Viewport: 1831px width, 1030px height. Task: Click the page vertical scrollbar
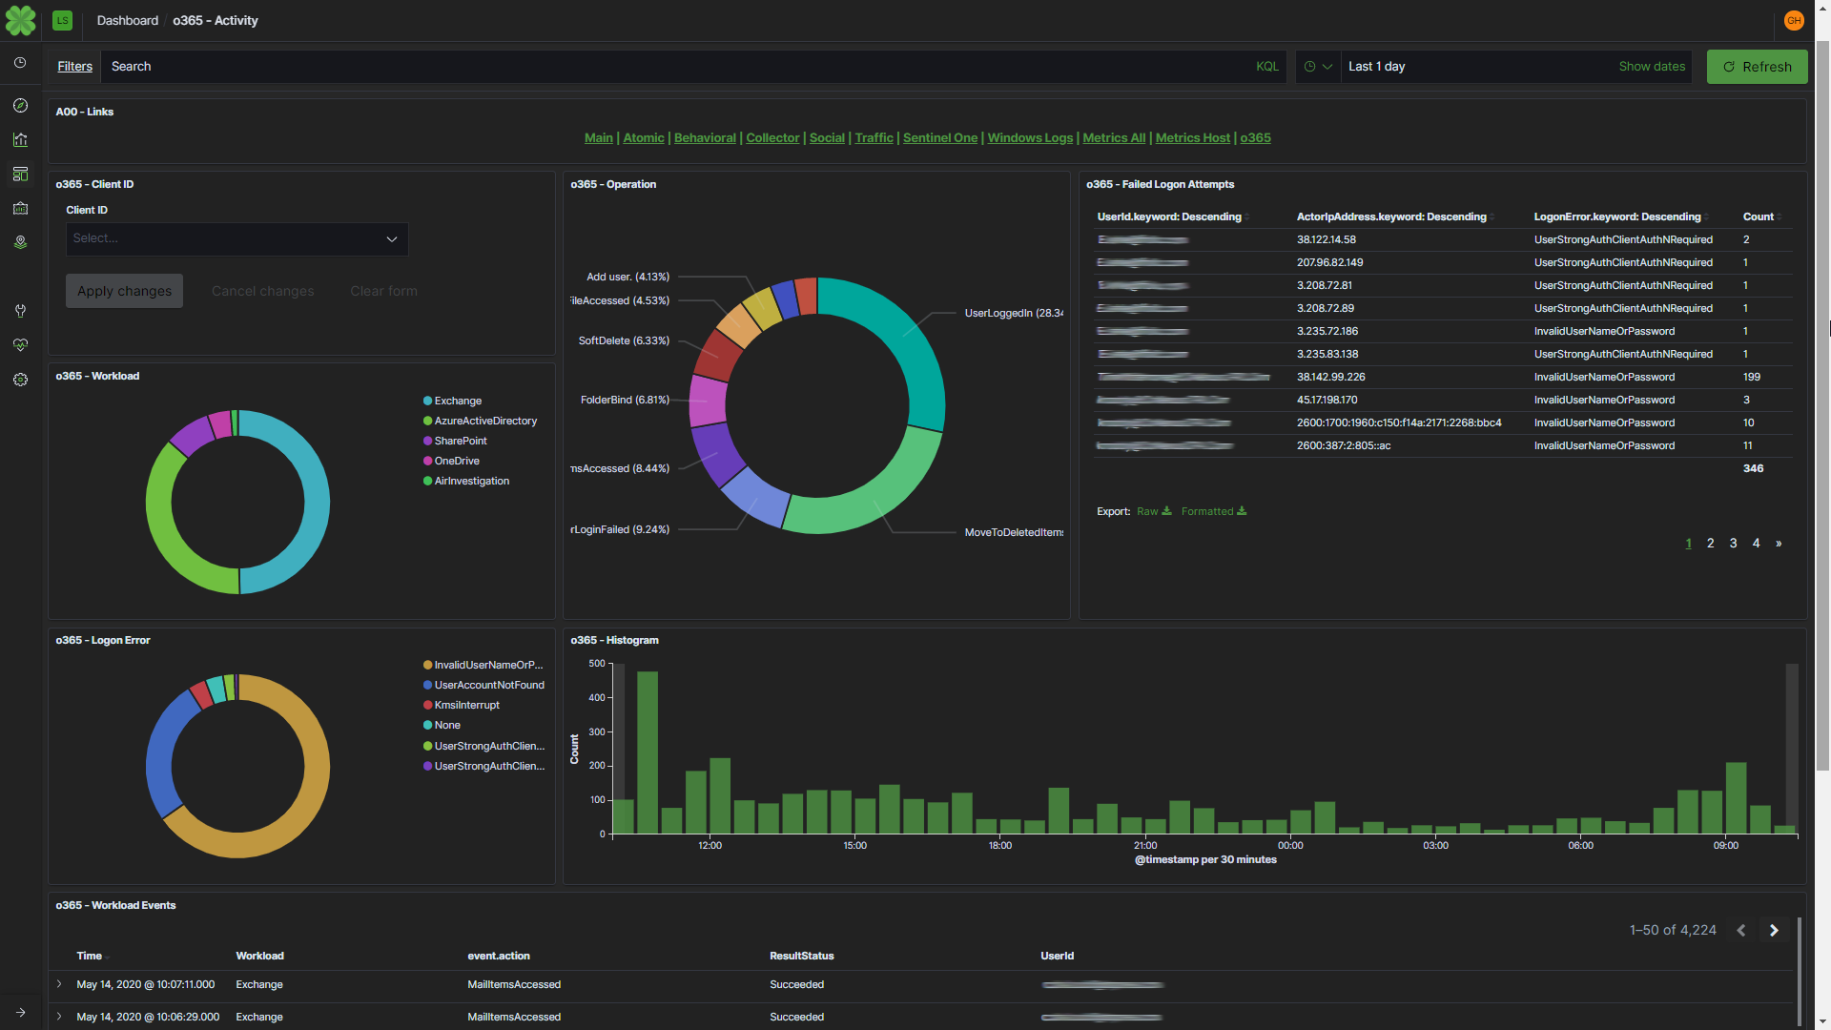tap(1822, 405)
